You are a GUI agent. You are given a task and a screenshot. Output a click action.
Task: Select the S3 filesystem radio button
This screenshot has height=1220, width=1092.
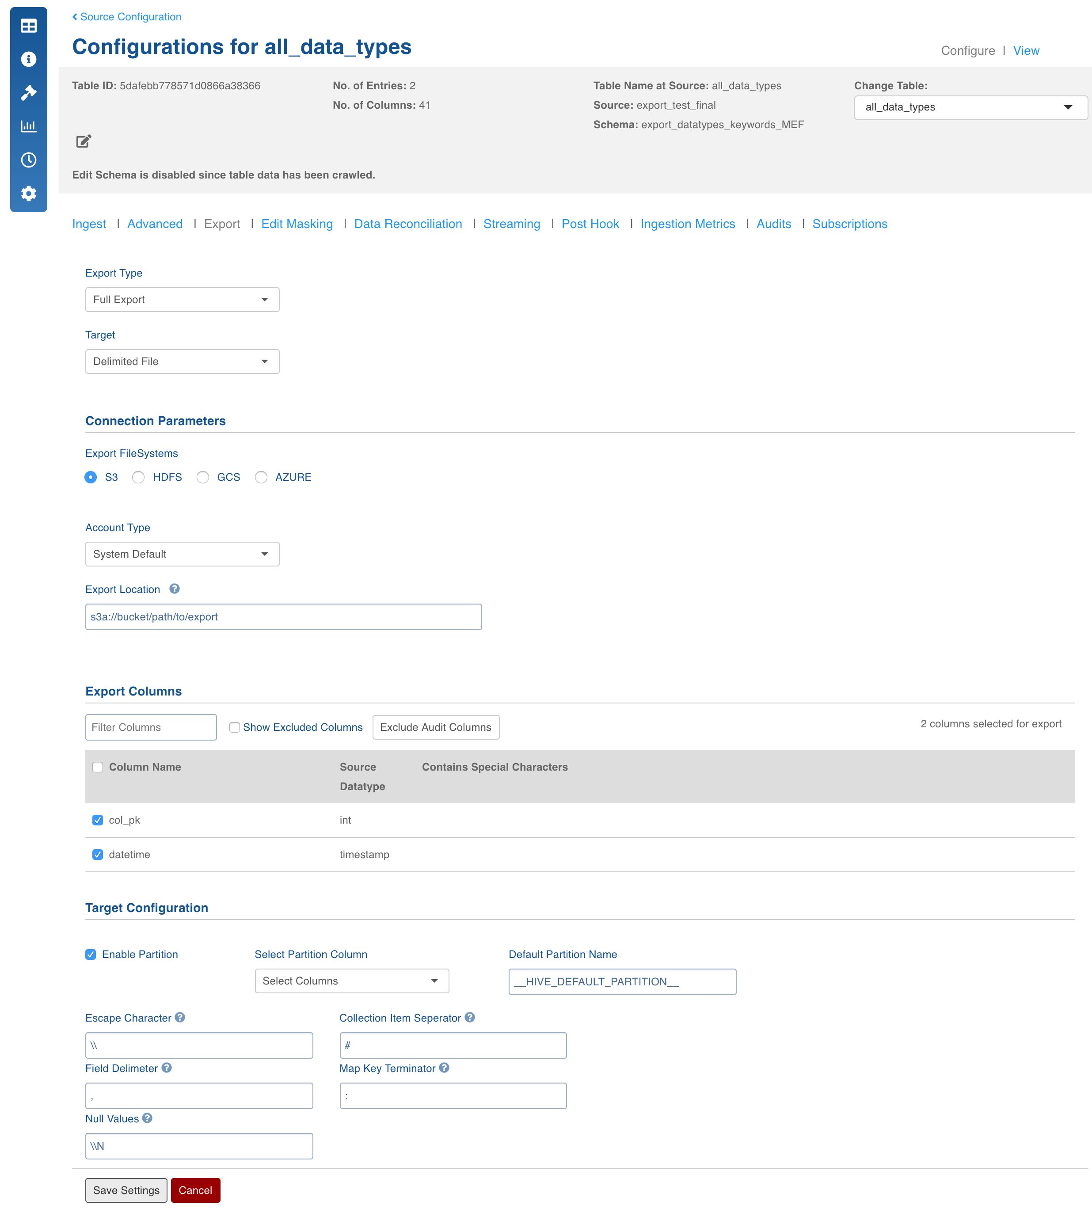pyautogui.click(x=91, y=478)
